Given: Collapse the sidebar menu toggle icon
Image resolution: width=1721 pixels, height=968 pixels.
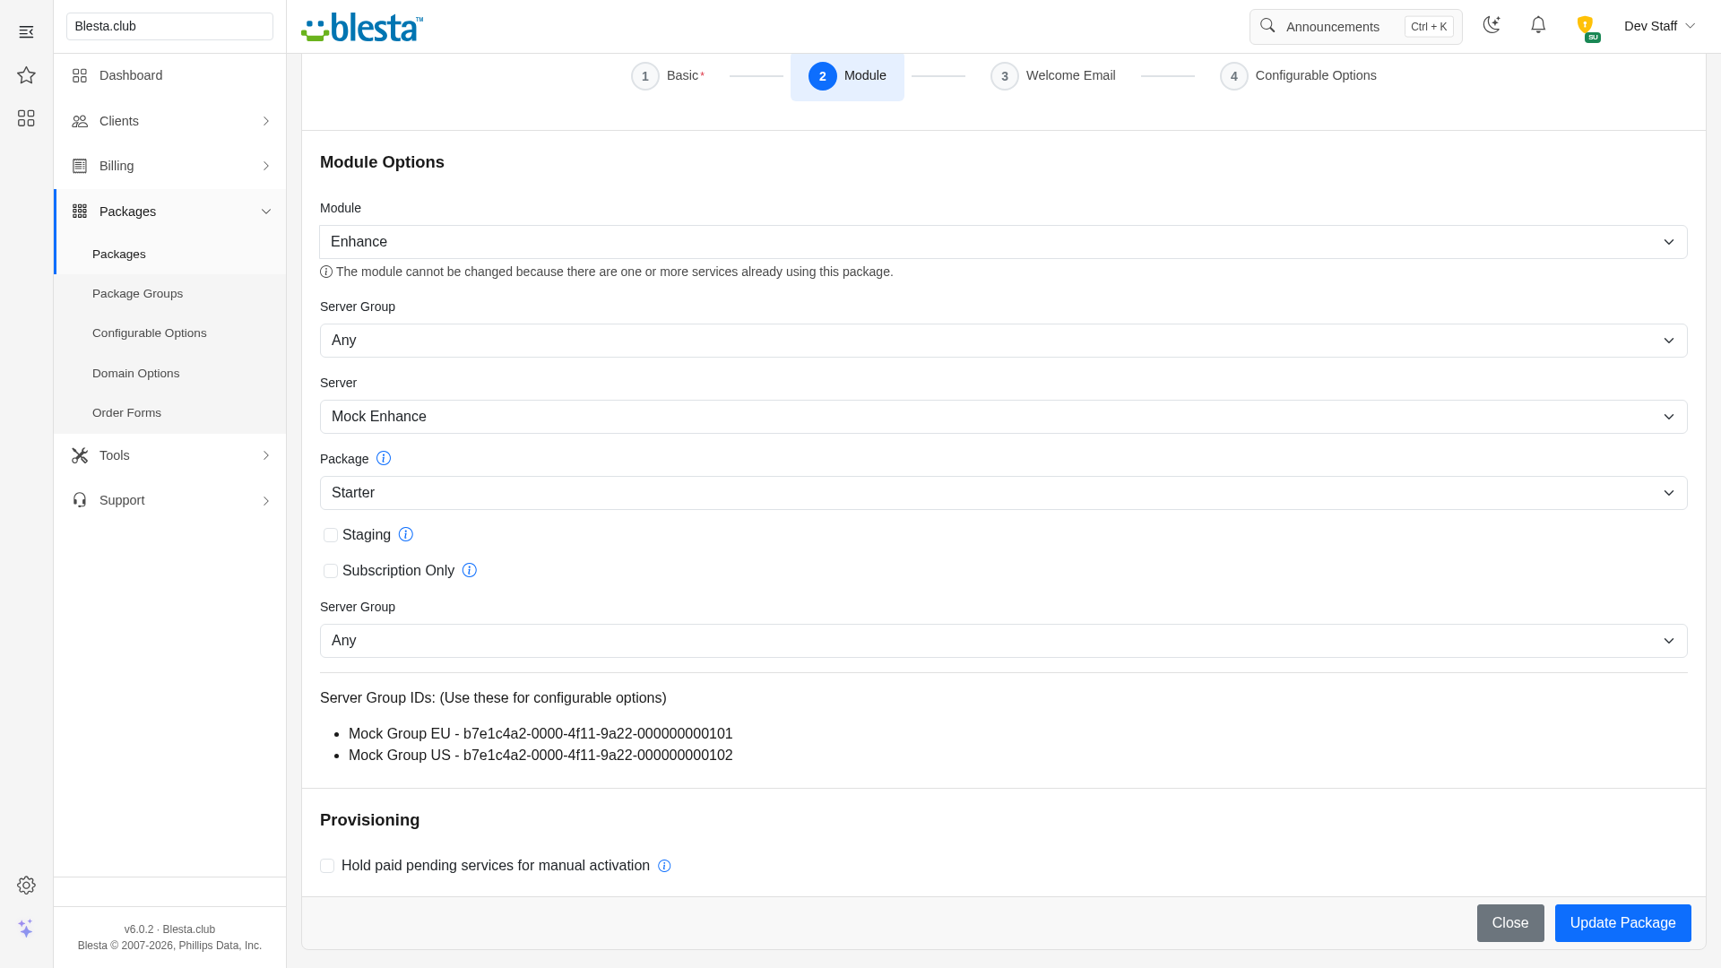Looking at the screenshot, I should coord(26,32).
